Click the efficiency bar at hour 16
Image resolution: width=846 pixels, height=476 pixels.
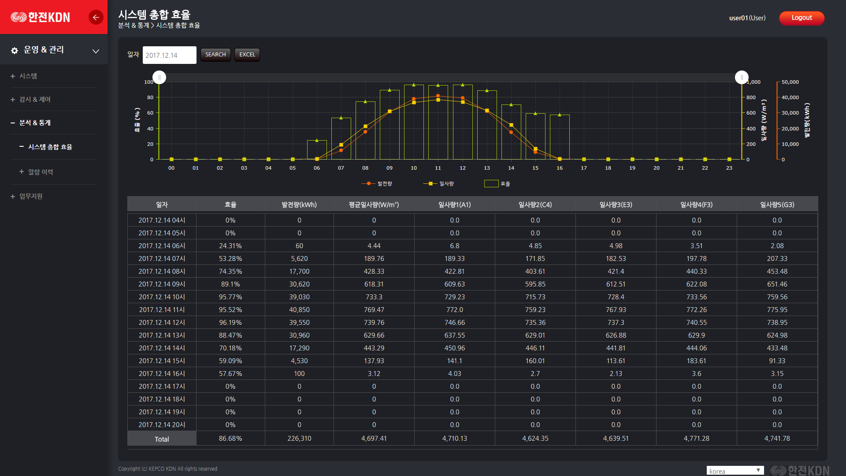[x=560, y=137]
